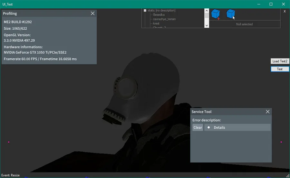This screenshot has height=178, width=290.
Task: Select krest tree item
Action: [x=156, y=24]
